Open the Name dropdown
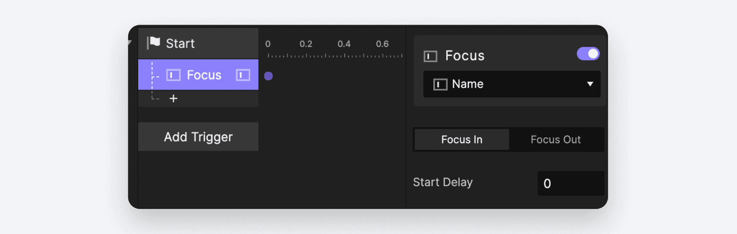737x234 pixels. click(511, 84)
